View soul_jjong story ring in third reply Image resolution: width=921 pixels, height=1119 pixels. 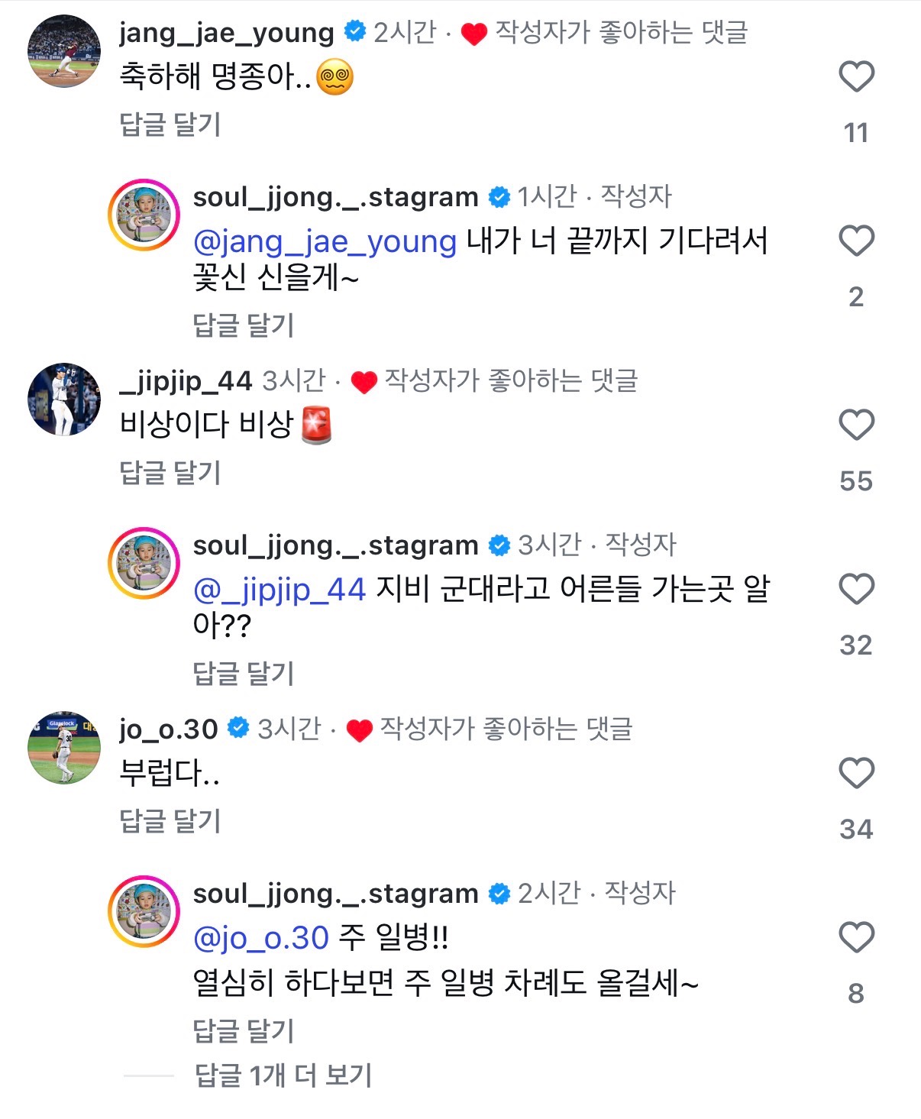[144, 912]
